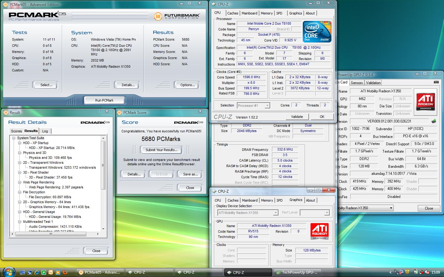Screen dimensions: 444x277
Task: Click the pen tablet tray icon
Action: tap(396, 272)
